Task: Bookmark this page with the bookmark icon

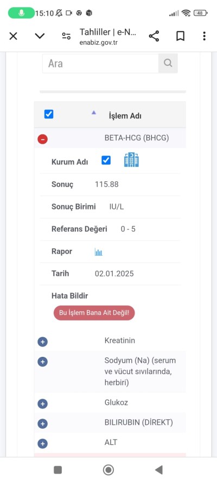Action: pyautogui.click(x=181, y=36)
